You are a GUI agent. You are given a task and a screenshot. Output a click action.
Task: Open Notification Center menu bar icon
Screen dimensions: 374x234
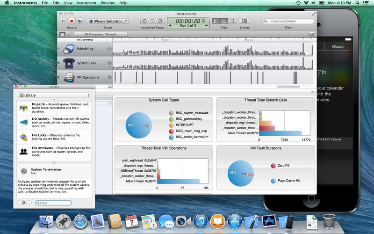pos(366,3)
